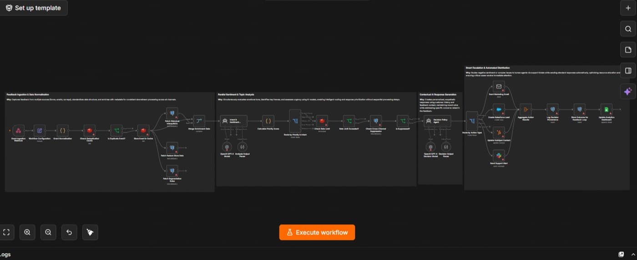Zoom out of the canvas
Viewport: 637px width, 260px height.
pyautogui.click(x=48, y=232)
